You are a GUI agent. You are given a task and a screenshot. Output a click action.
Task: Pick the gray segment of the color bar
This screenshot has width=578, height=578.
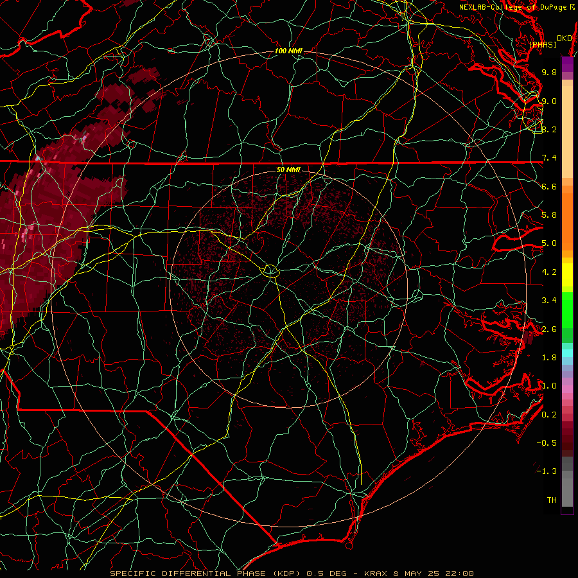point(567,483)
